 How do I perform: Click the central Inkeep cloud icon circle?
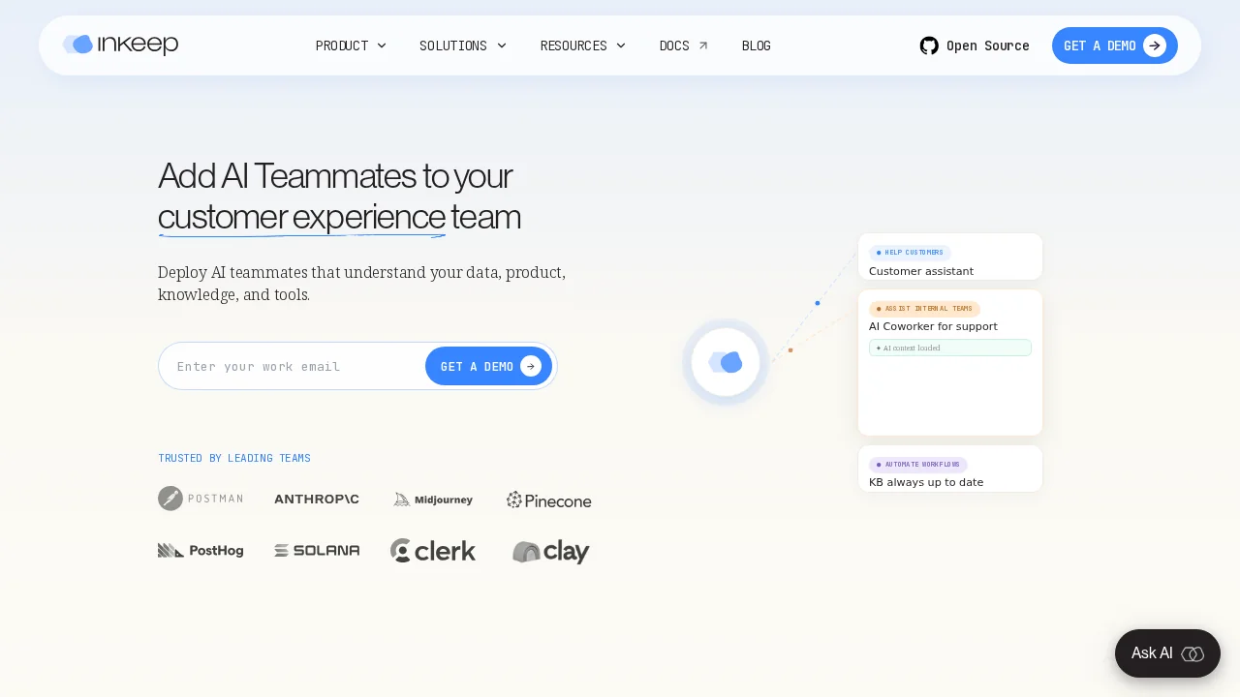tap(726, 362)
